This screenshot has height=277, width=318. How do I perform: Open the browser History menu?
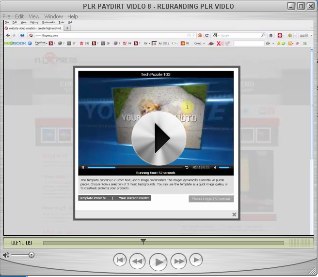[x=34, y=22]
